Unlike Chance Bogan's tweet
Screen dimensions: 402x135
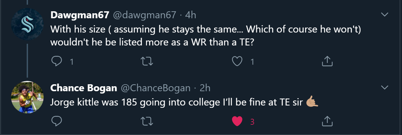coord(237,121)
